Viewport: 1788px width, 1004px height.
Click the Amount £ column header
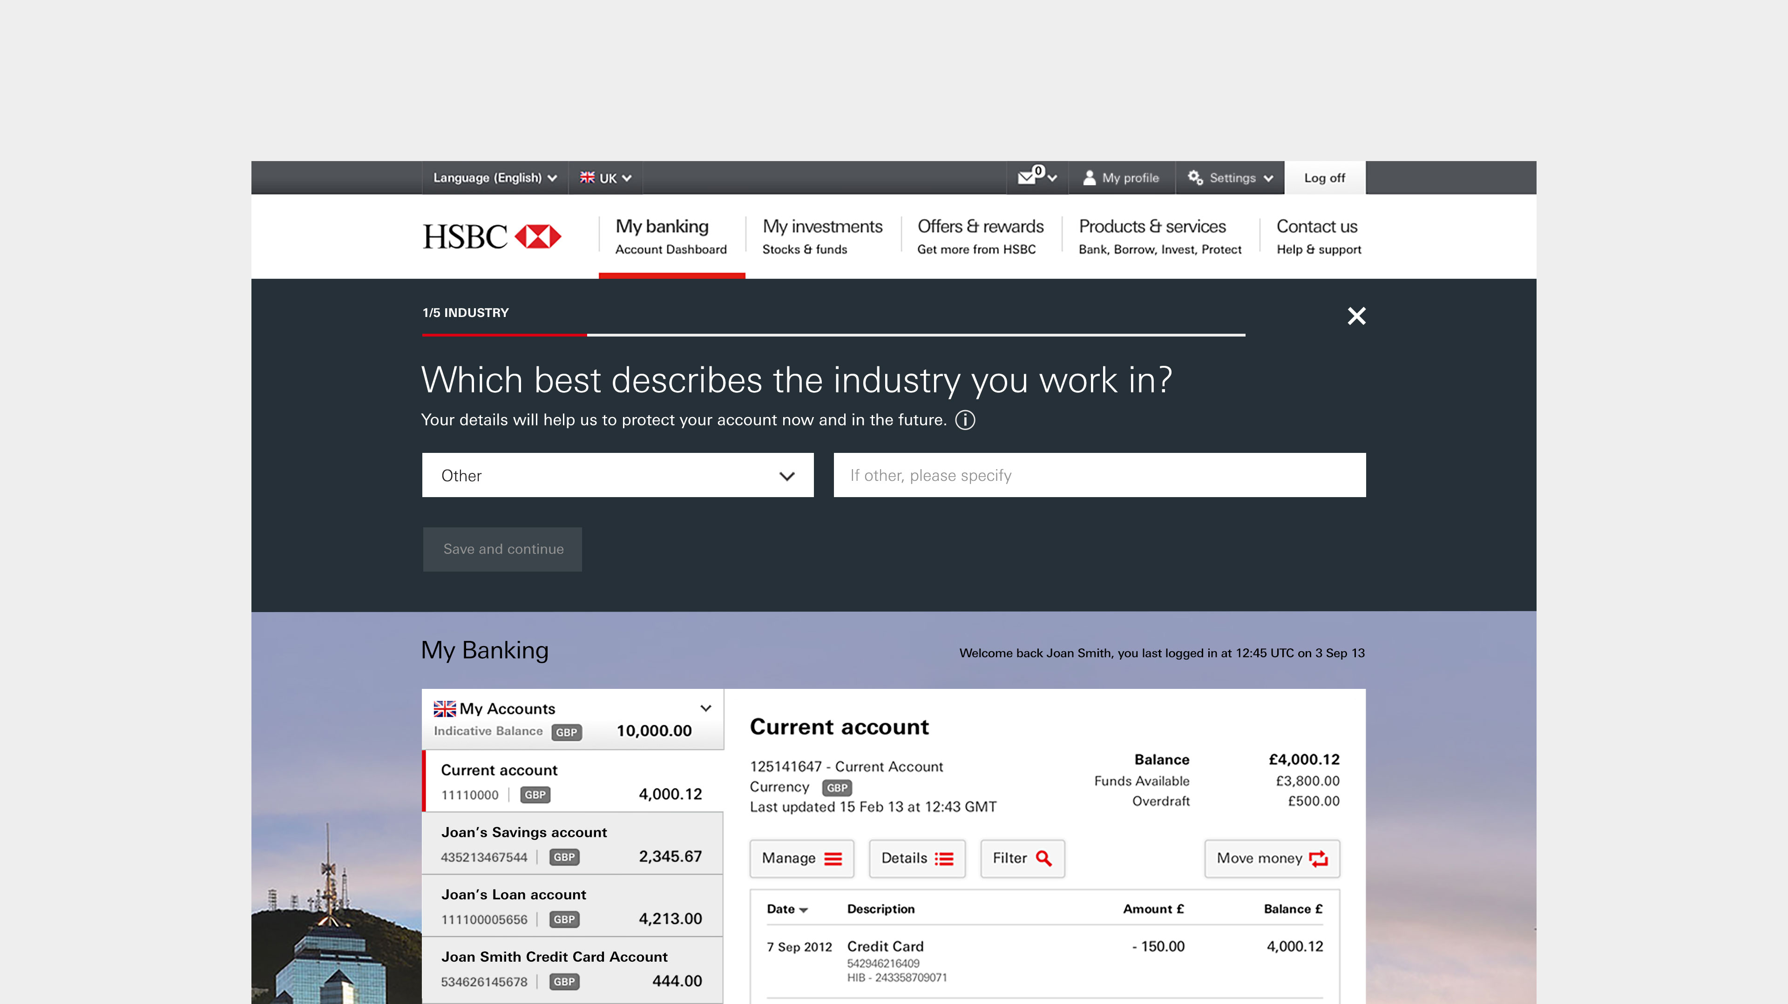click(x=1153, y=909)
